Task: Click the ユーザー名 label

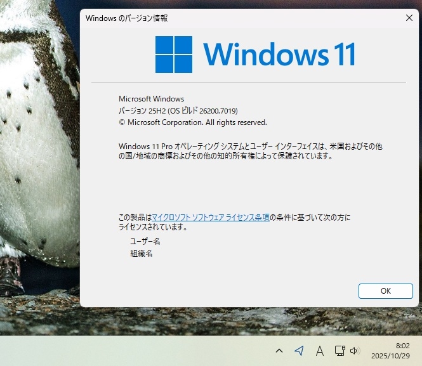Action: click(x=145, y=242)
